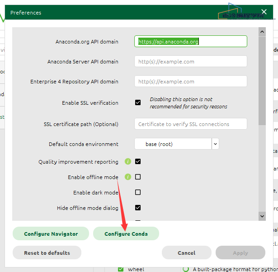Toggle Quality improvement reporting checkbox
278x272 pixels.
[x=138, y=161]
